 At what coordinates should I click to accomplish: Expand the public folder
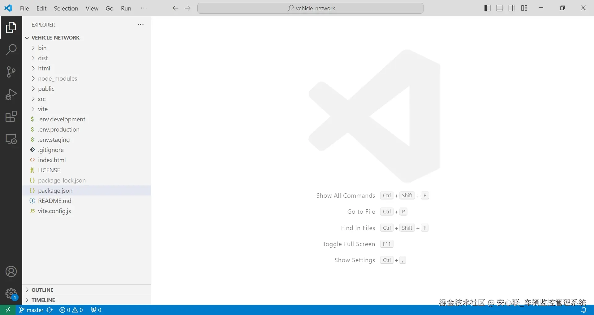pyautogui.click(x=87, y=89)
